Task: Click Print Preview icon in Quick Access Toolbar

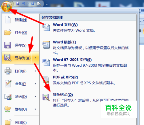Action: 39,4
